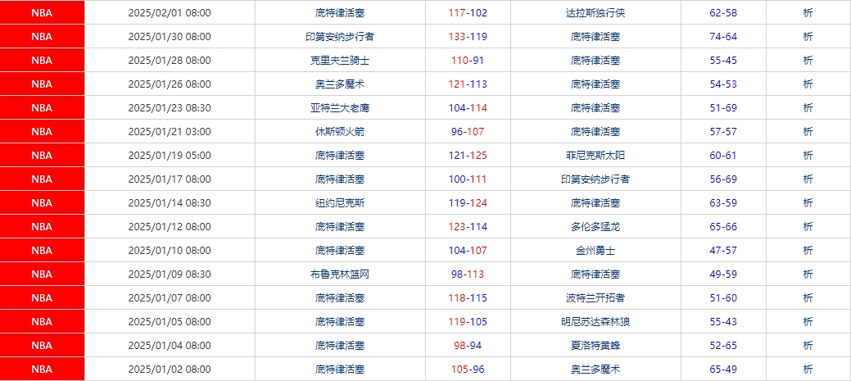Open analysis 析 link for 2025/01/19 game
851x381 pixels.
click(808, 155)
